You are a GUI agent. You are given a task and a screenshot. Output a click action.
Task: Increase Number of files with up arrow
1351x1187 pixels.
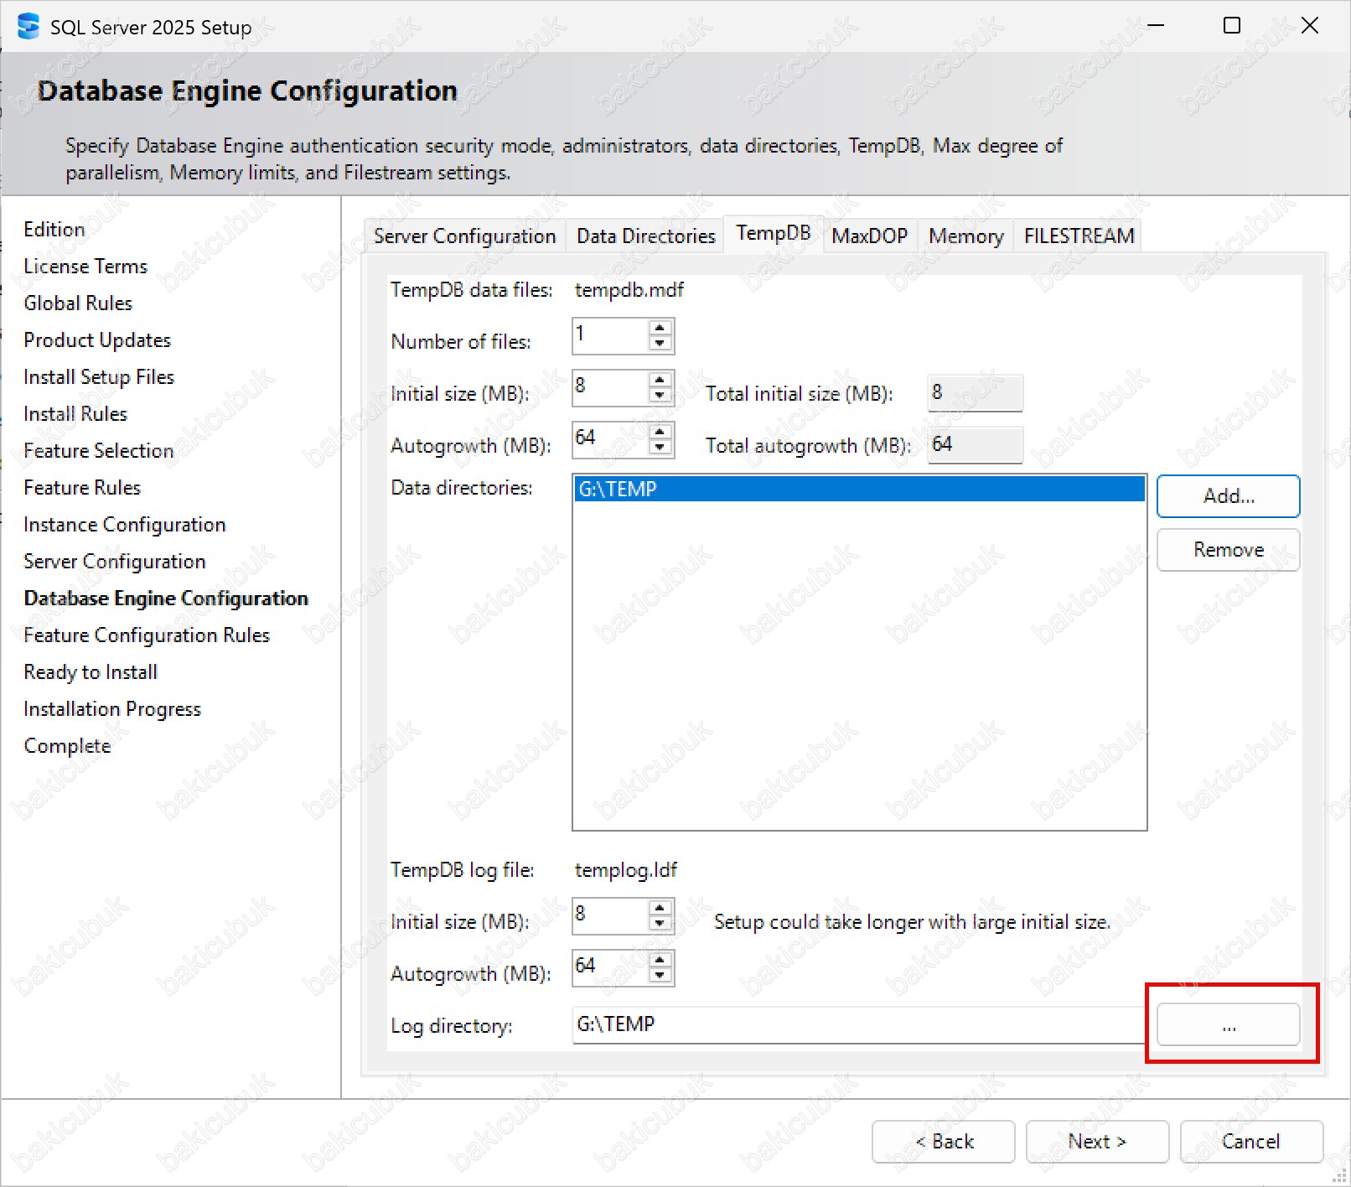click(660, 329)
